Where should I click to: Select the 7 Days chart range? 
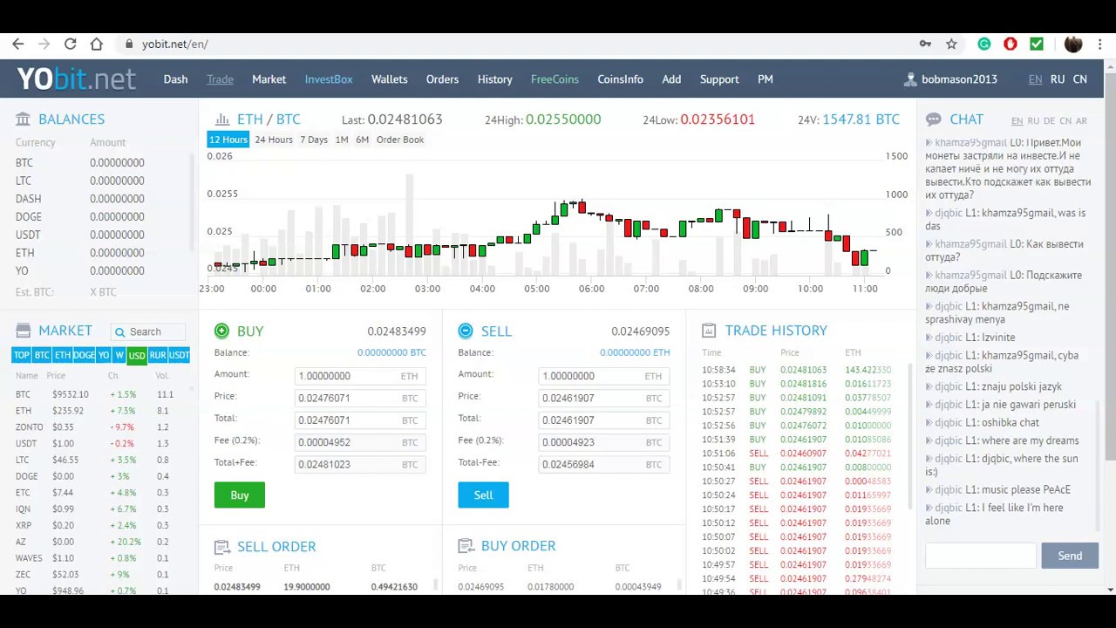[314, 140]
